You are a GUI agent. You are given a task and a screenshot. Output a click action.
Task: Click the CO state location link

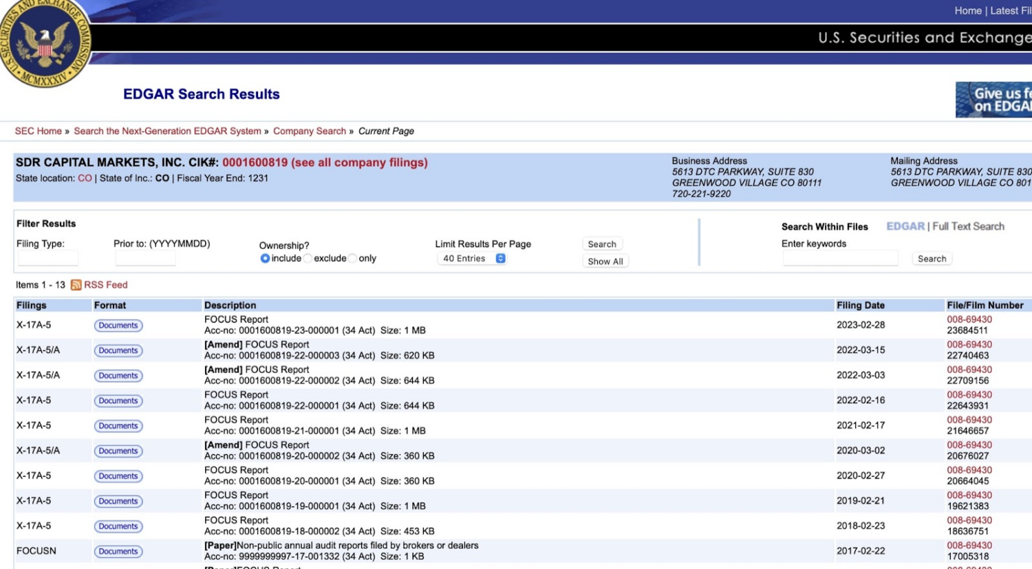pyautogui.click(x=85, y=178)
